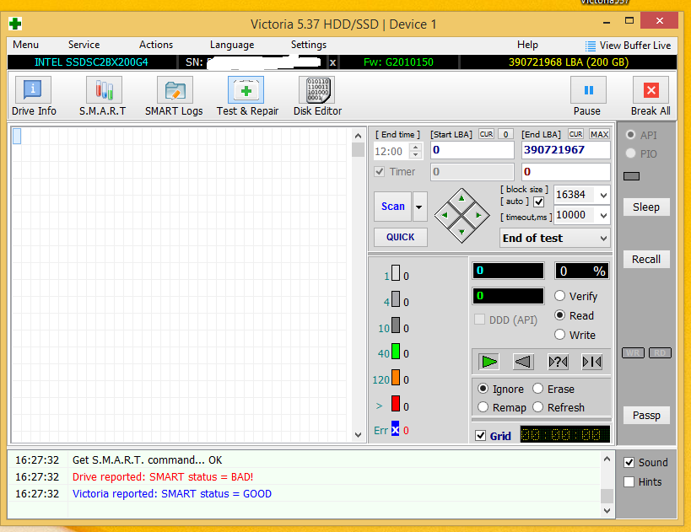This screenshot has width=691, height=532.
Task: Click the random-seek butterfly scan button
Action: 558,362
